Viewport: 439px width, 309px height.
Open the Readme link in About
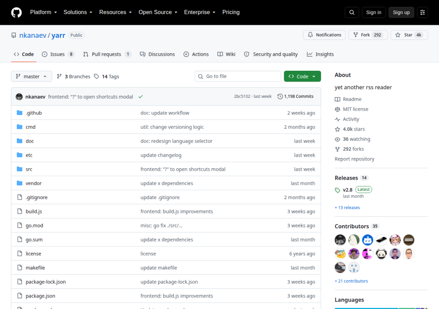click(348, 99)
